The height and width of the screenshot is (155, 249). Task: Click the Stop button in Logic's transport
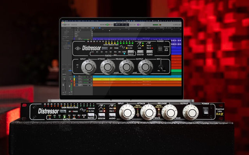pos(105,25)
